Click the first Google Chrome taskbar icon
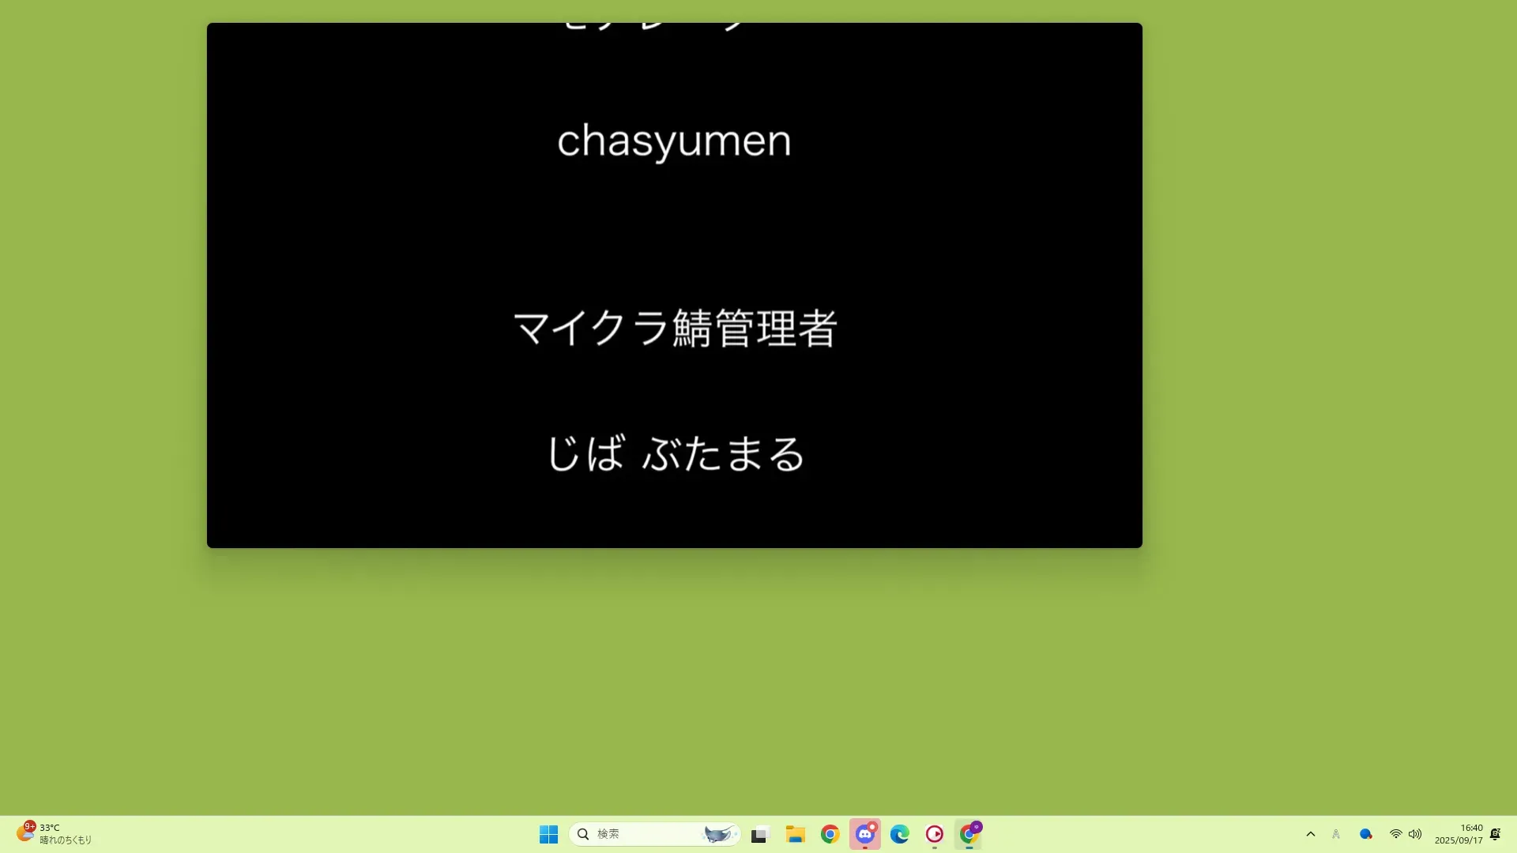1517x853 pixels. [x=830, y=834]
